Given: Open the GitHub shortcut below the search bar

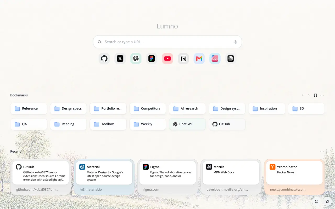Looking at the screenshot, I should tap(104, 59).
